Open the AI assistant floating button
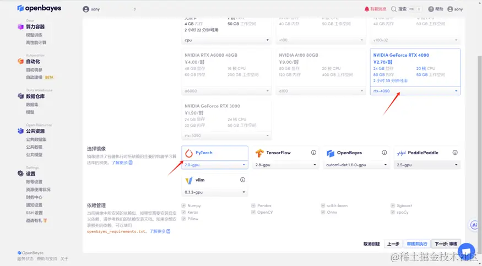482x266 pixels. [x=474, y=225]
